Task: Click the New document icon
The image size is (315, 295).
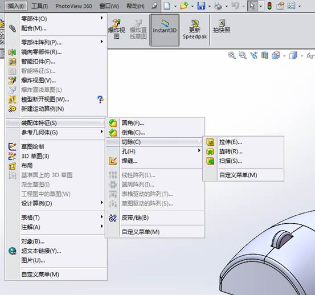Action: pyautogui.click(x=167, y=6)
